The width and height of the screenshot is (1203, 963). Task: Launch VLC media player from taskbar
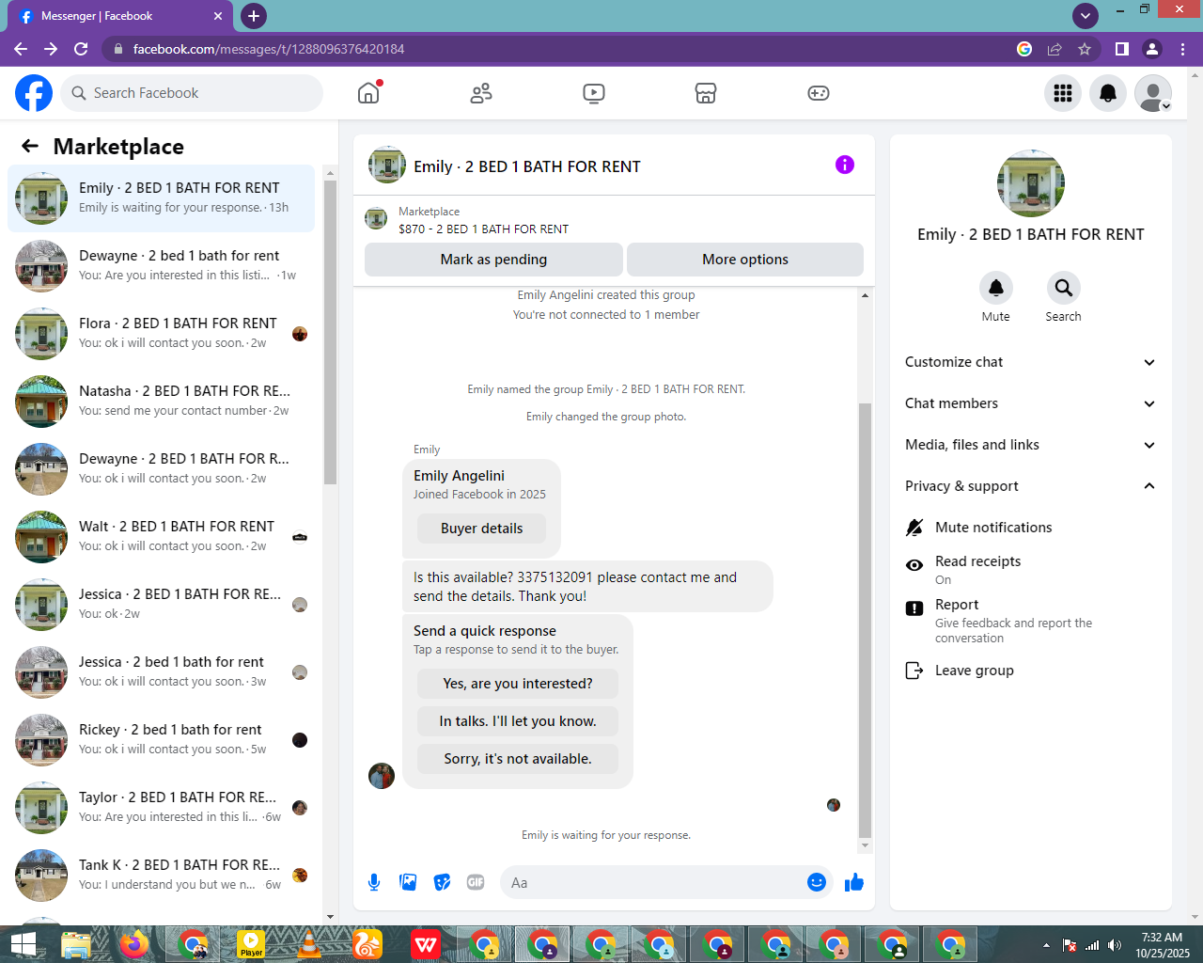tap(309, 944)
